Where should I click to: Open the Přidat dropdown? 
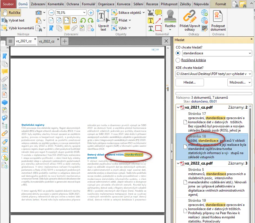coord(121,20)
